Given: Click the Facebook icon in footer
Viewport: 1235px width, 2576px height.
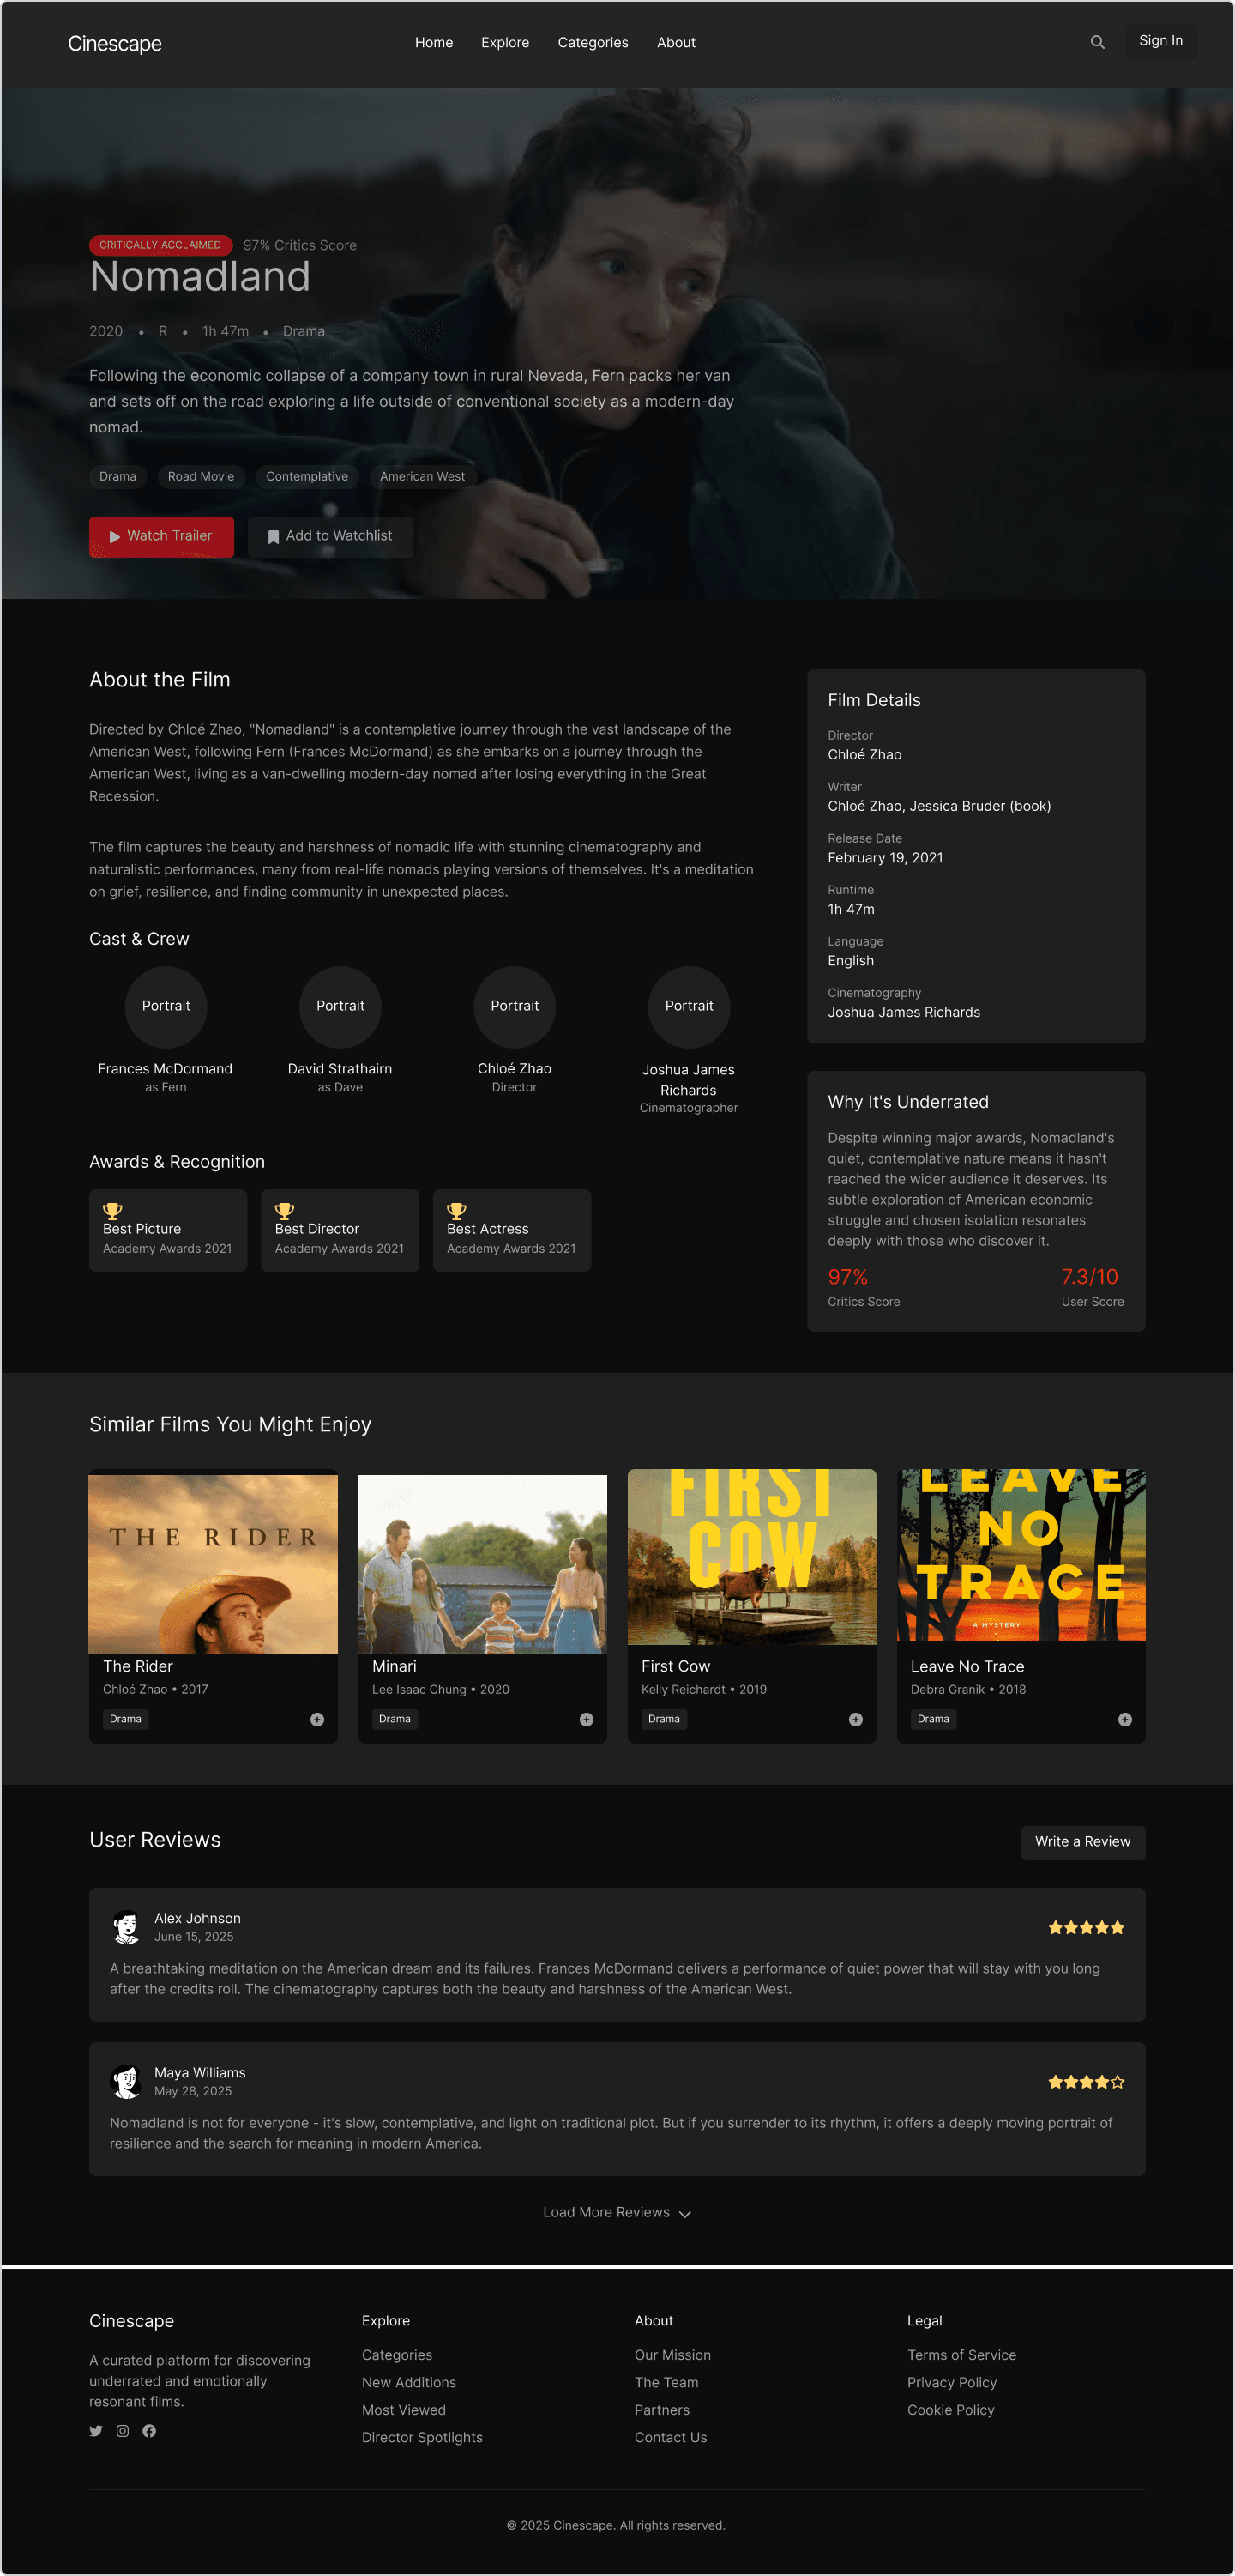Looking at the screenshot, I should 149,2431.
